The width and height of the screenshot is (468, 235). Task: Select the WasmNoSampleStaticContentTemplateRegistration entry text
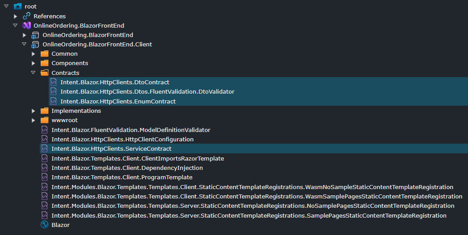pos(252,187)
